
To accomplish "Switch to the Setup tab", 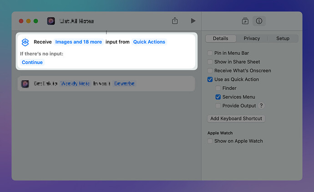I will pos(283,39).
